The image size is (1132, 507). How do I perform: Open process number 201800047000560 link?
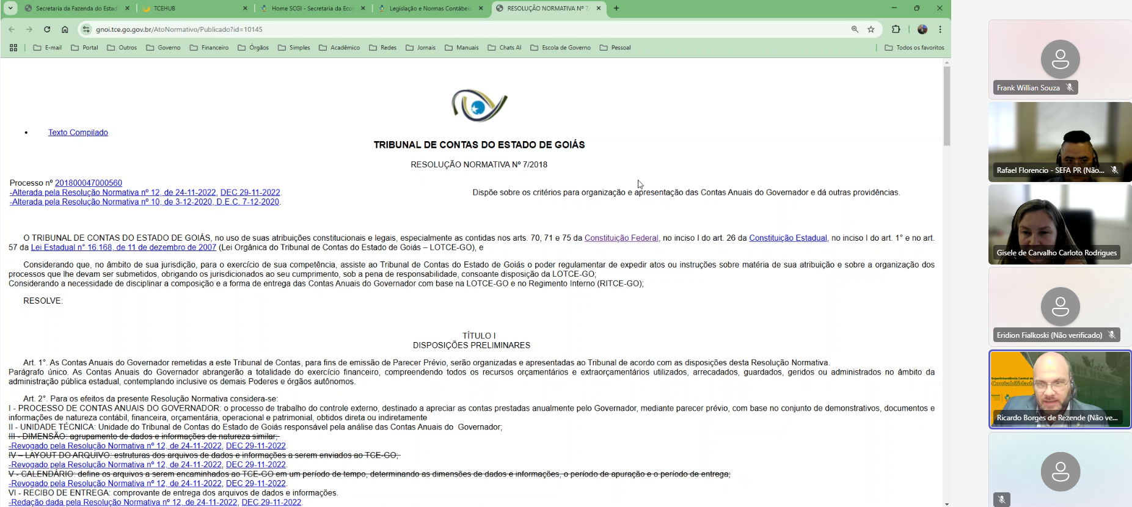coord(89,183)
